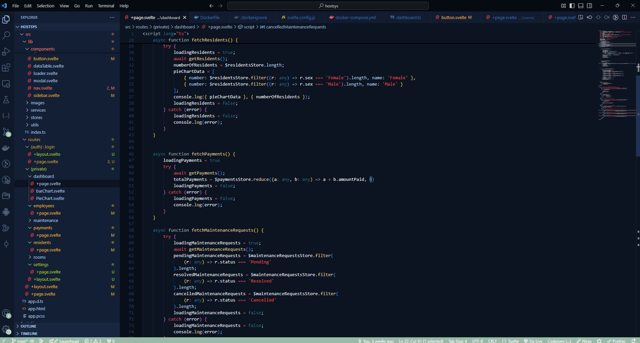
Task: Open the Docker view in the activity bar
Action: pos(6,148)
